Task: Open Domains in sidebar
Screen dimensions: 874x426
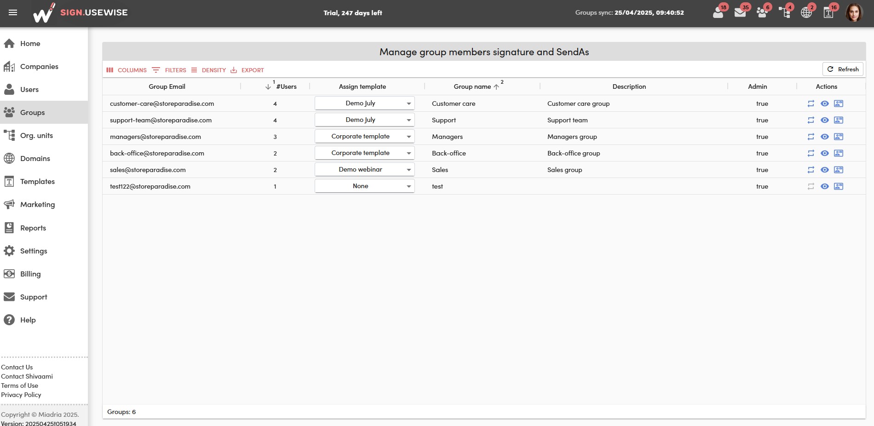Action: click(44, 158)
